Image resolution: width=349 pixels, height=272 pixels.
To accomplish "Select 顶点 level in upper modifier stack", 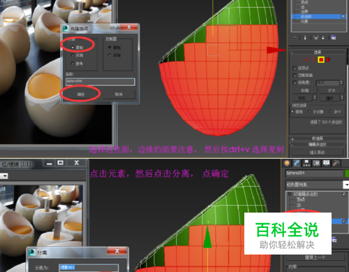I will [304, 2].
